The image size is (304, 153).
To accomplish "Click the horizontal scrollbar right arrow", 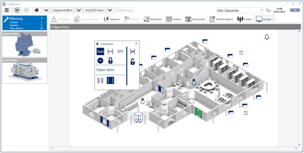I will 296,148.
